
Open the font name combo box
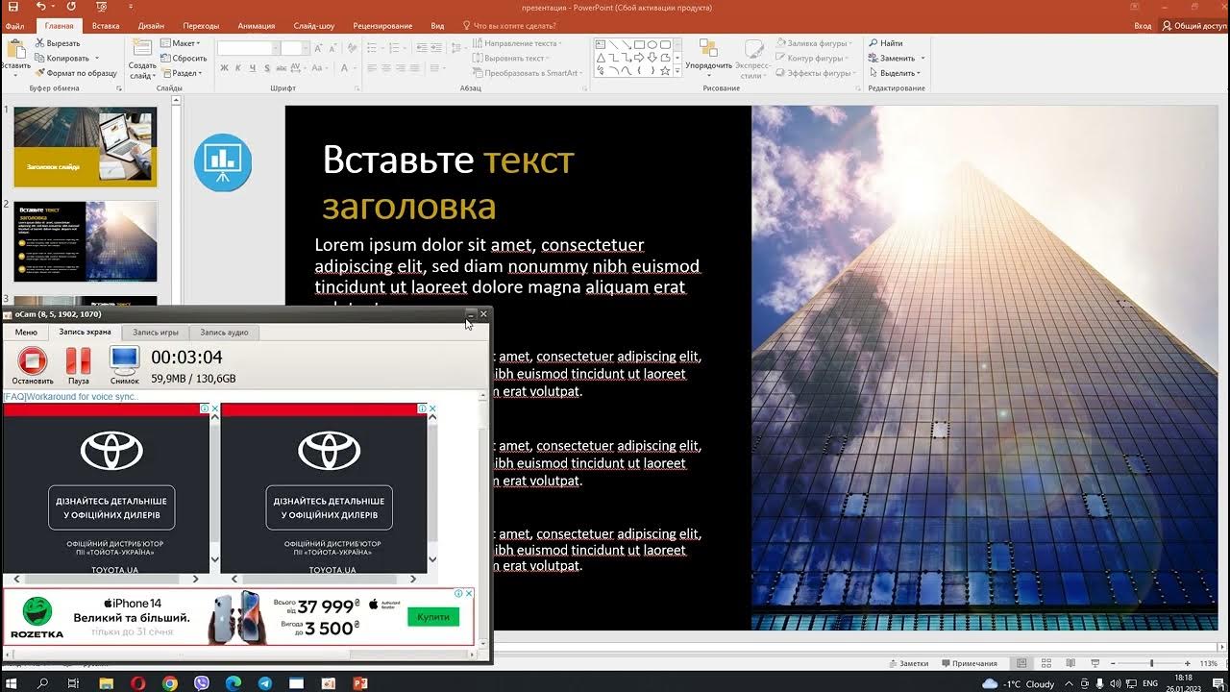247,48
